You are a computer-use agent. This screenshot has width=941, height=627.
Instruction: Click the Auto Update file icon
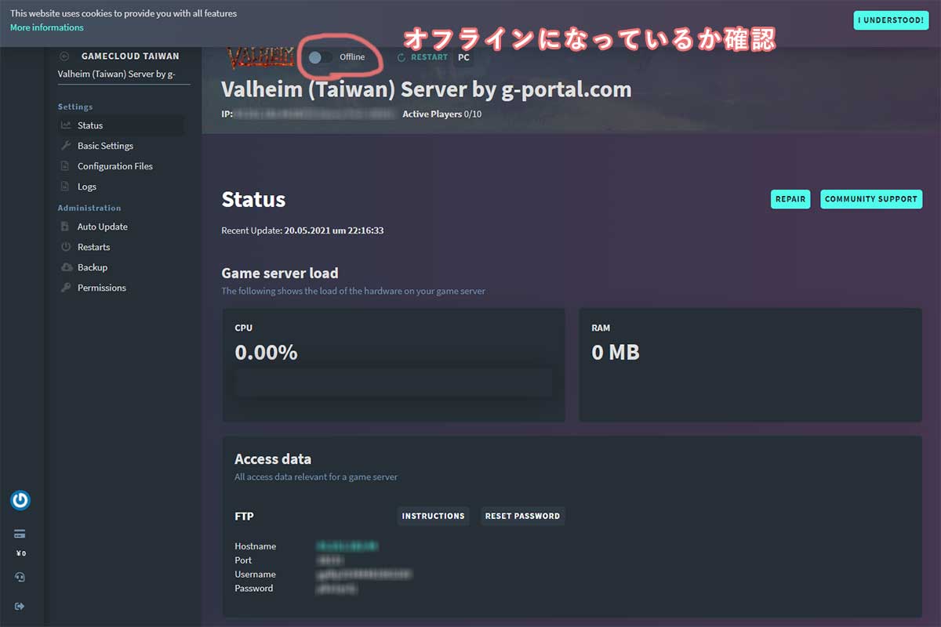(66, 227)
